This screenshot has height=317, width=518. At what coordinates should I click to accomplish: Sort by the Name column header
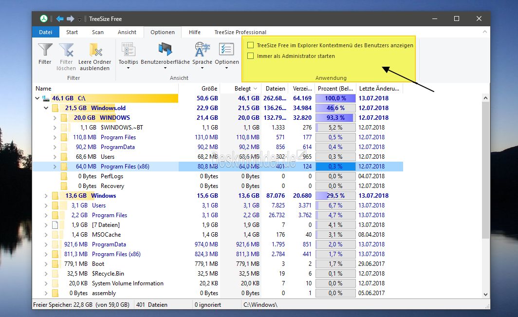pos(105,89)
